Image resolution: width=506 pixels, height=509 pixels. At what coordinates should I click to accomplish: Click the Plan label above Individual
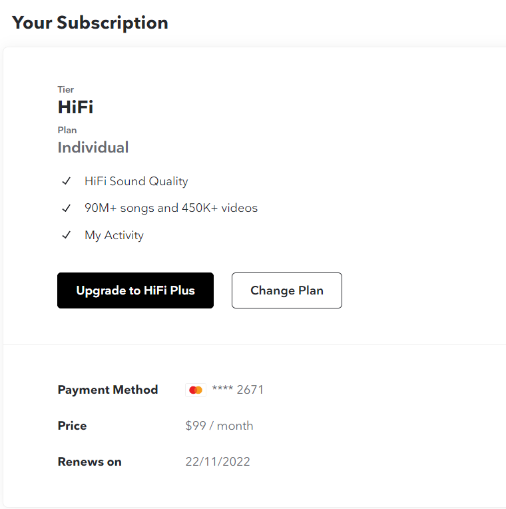[x=67, y=130]
